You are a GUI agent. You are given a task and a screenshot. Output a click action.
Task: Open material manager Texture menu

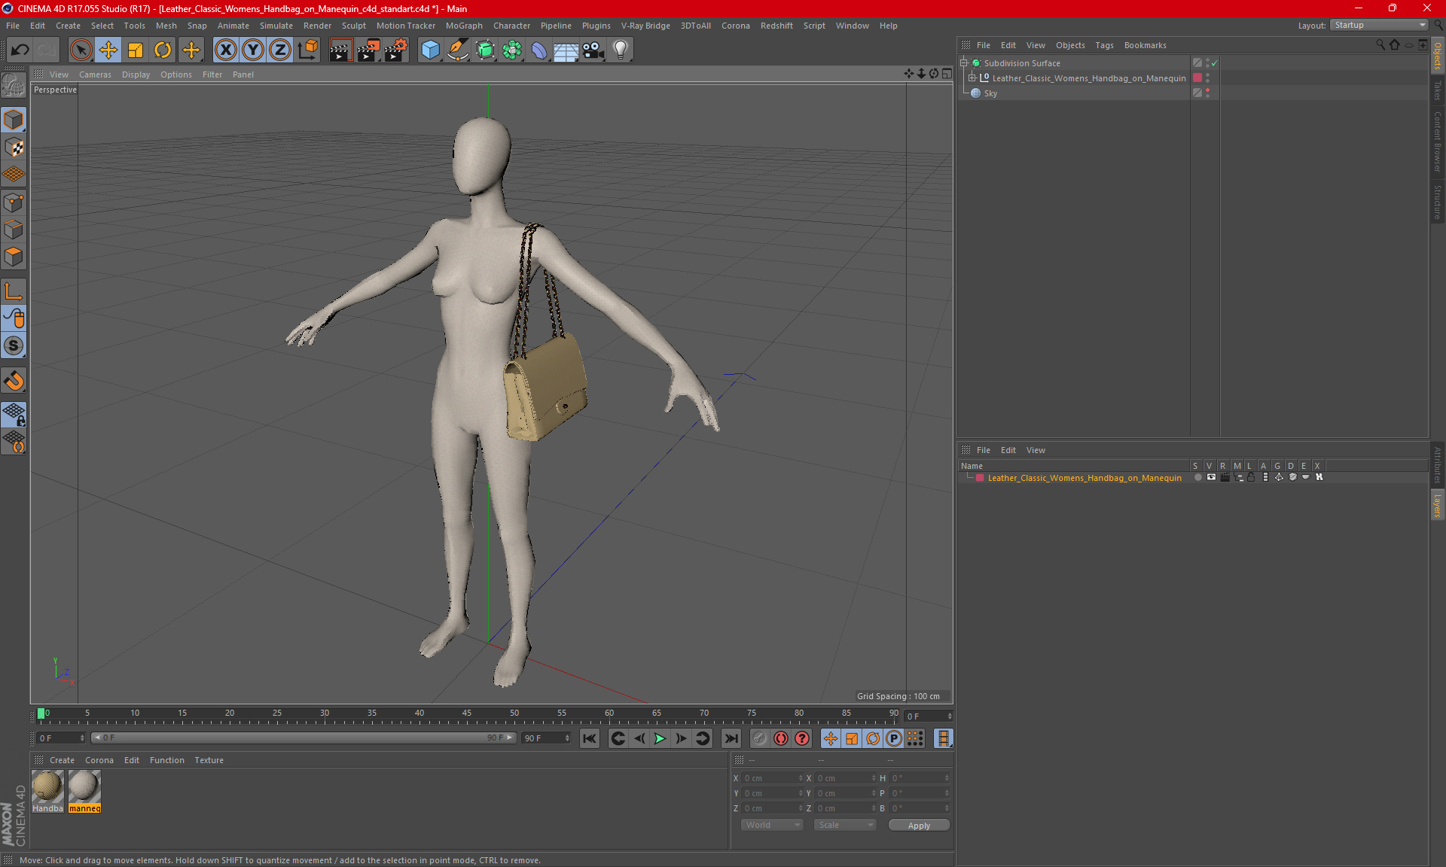click(x=209, y=760)
